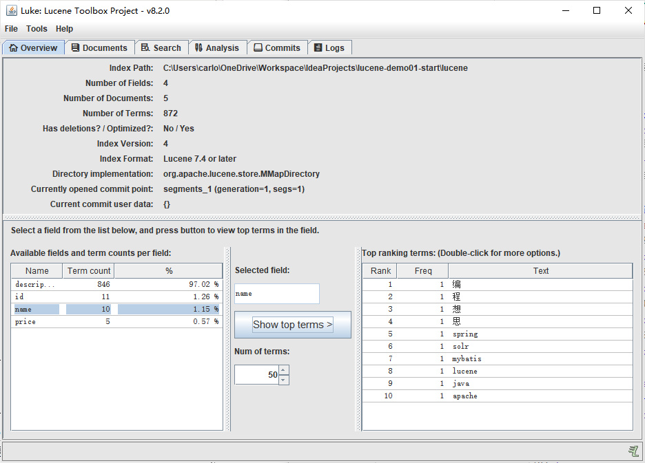Click Number of Terms value 872
This screenshot has width=645, height=463.
[170, 114]
